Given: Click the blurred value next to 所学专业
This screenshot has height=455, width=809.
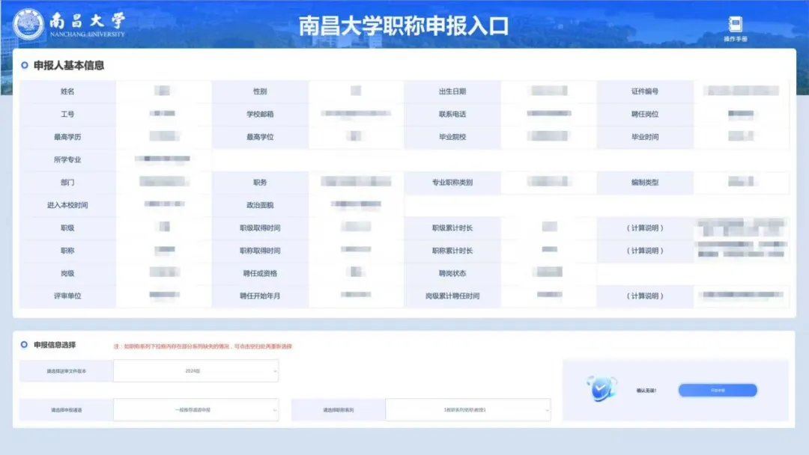Looking at the screenshot, I should [x=163, y=159].
